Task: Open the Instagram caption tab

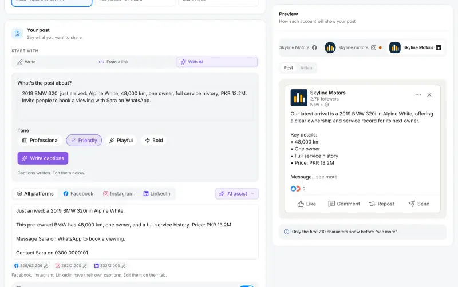Action: [x=119, y=194]
